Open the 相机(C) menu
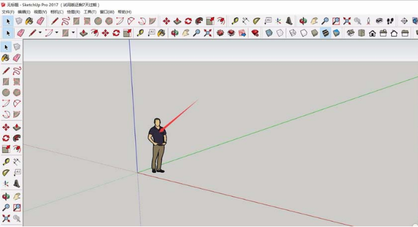Screen dimensions: 418x227 pos(57,12)
